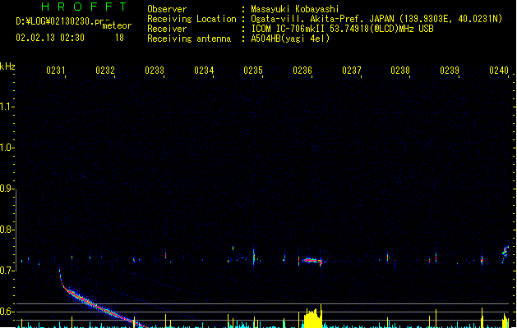Click the HROFFT title text
This screenshot has height=328, width=517.
coord(85,7)
